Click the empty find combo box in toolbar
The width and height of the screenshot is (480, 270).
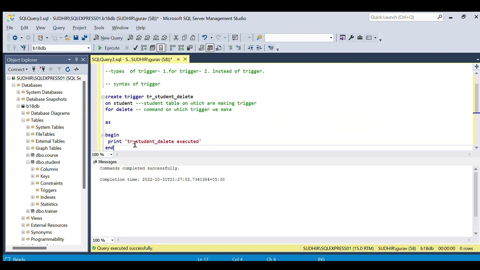tap(299, 37)
